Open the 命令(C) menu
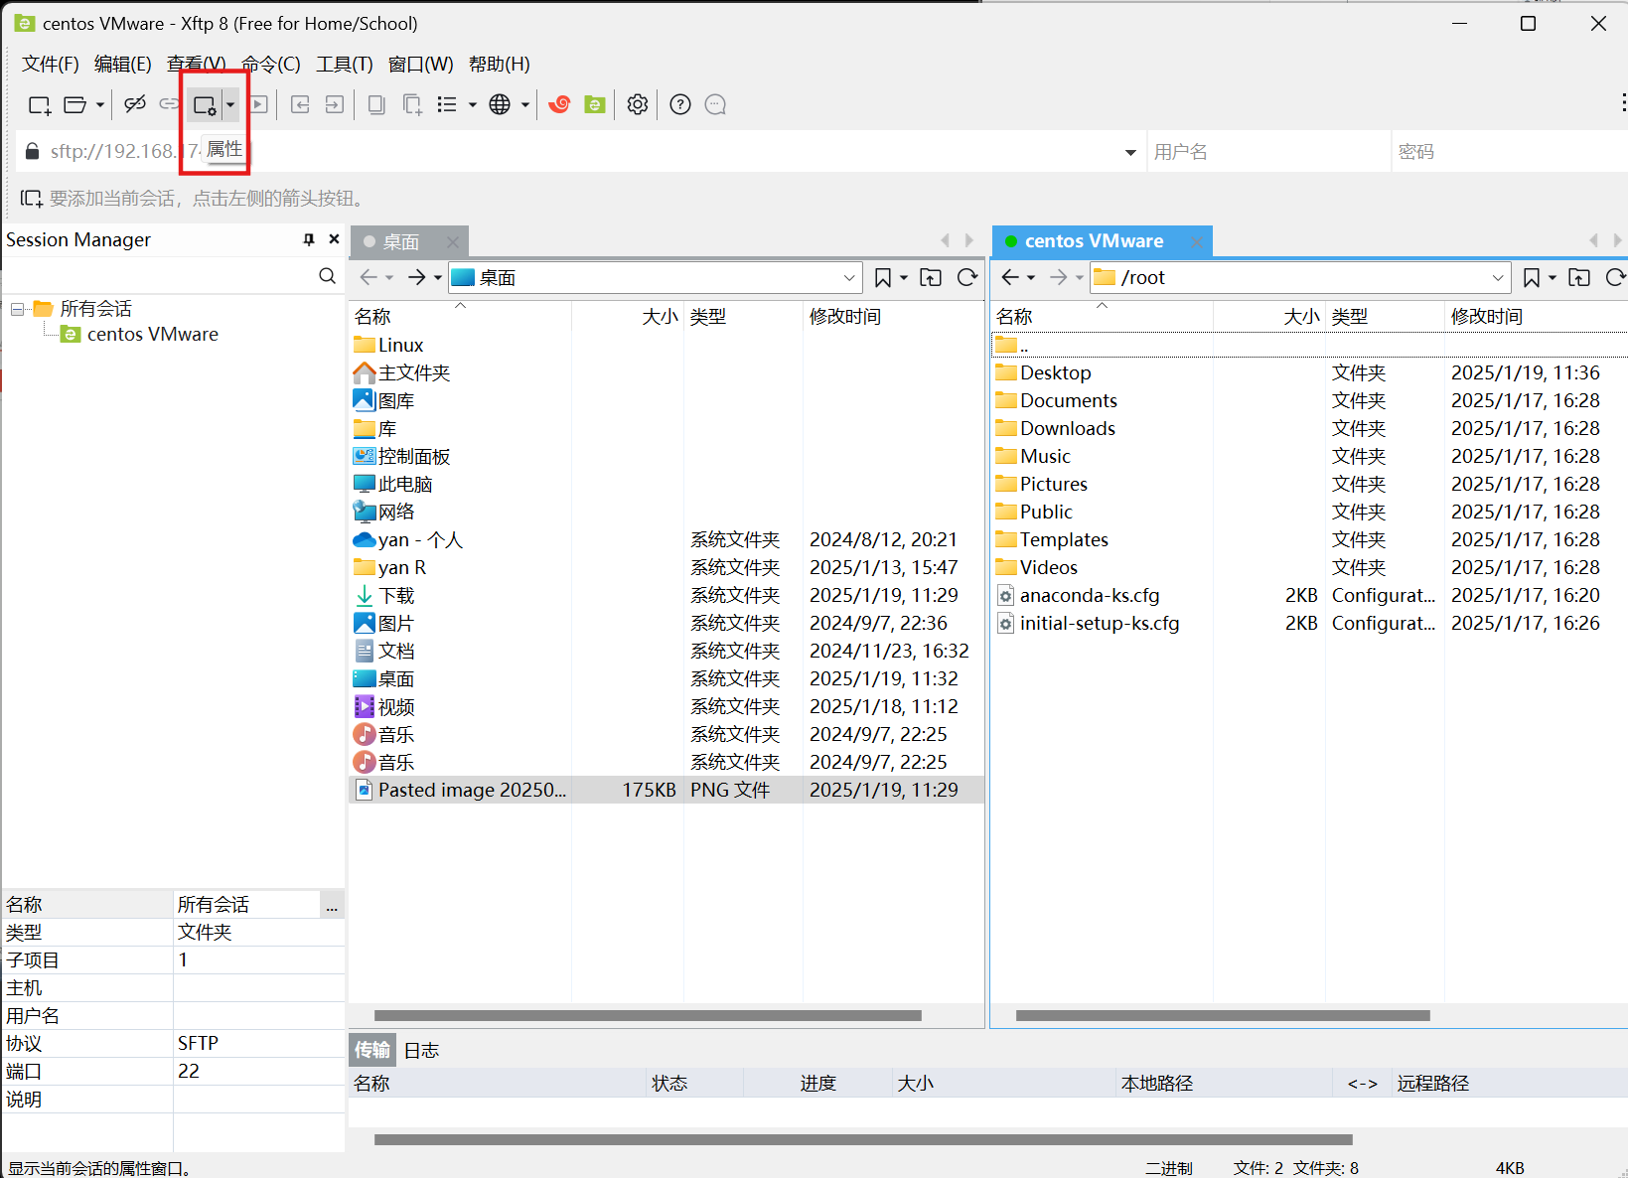Screen dimensions: 1628x1178 pos(271,64)
